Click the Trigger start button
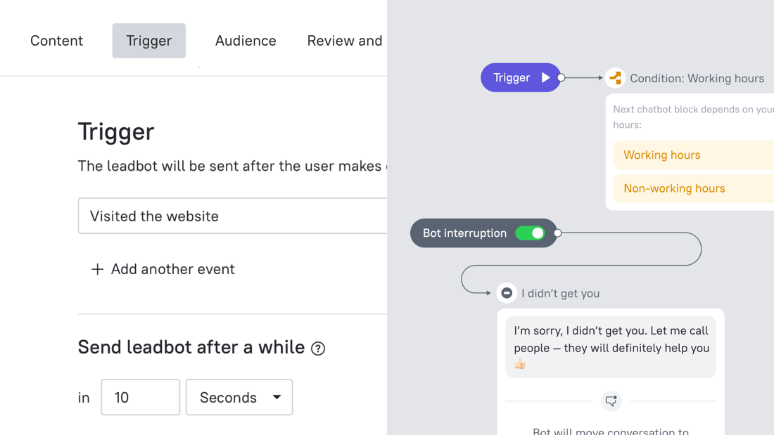The width and height of the screenshot is (774, 435). [x=520, y=77]
